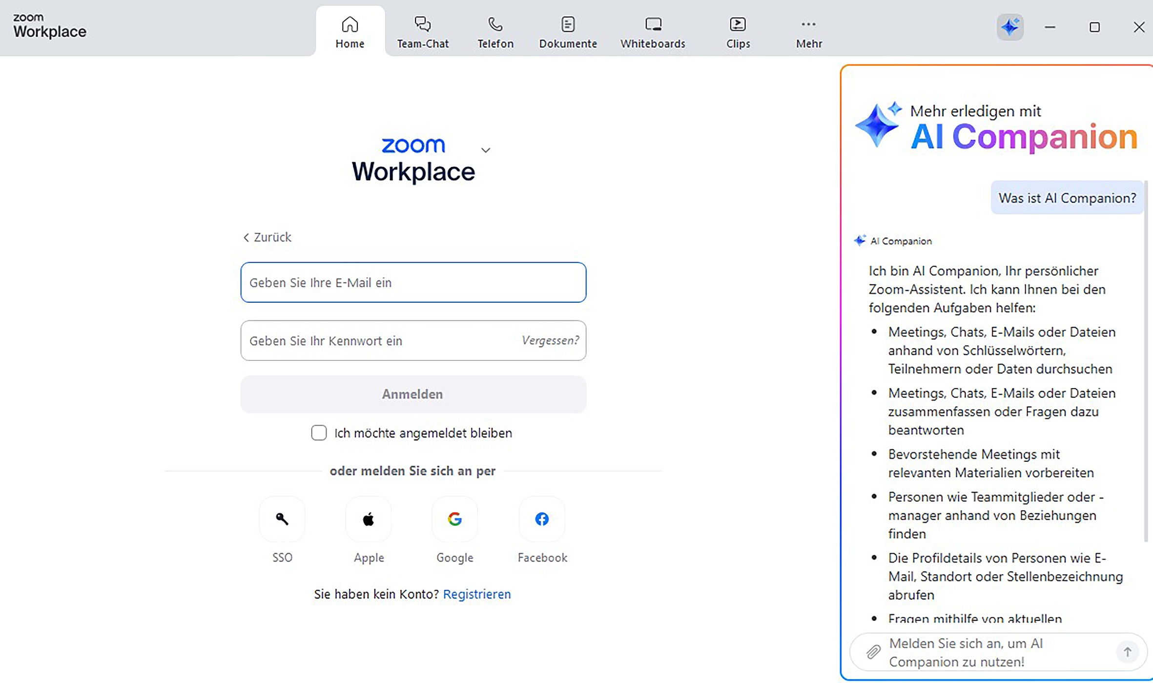The width and height of the screenshot is (1153, 683).
Task: Click the paperclip attachment icon
Action: click(x=873, y=652)
